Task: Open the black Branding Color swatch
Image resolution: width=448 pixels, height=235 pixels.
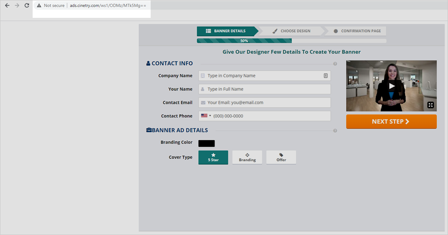Action: (x=207, y=143)
